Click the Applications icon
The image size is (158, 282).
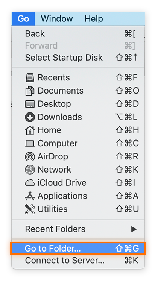[30, 196]
